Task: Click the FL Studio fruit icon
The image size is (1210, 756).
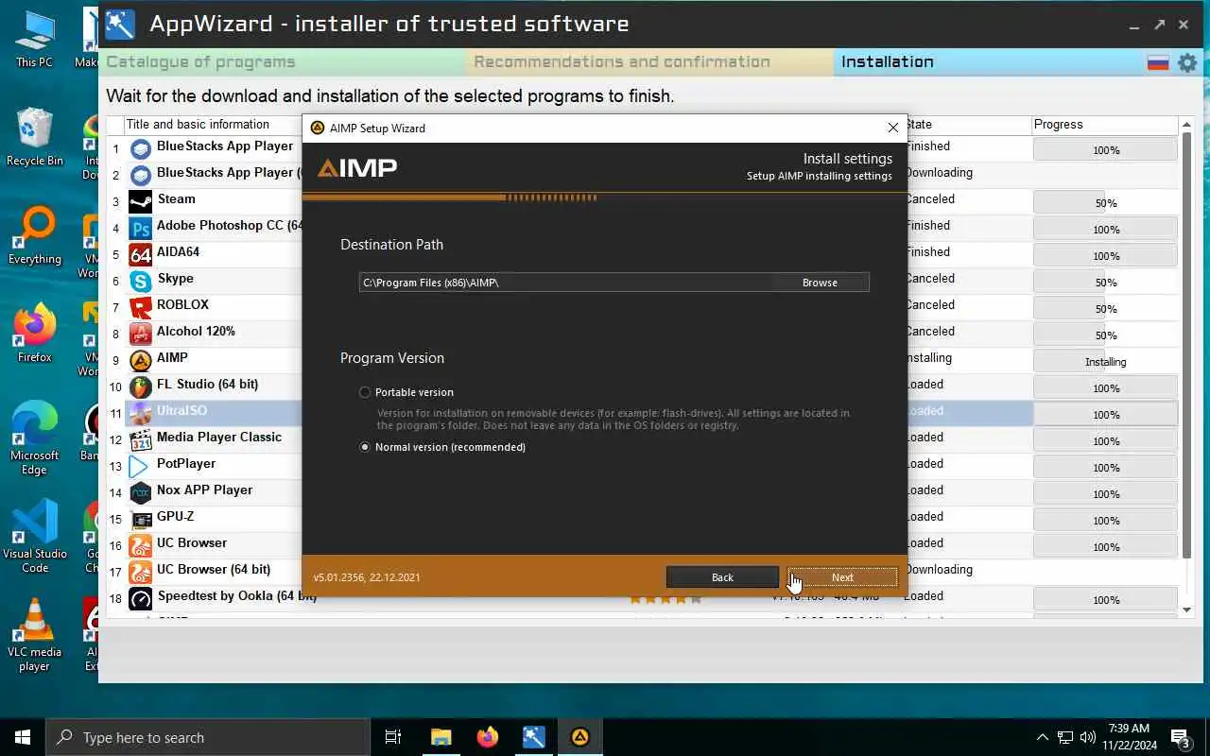Action: coord(141,387)
